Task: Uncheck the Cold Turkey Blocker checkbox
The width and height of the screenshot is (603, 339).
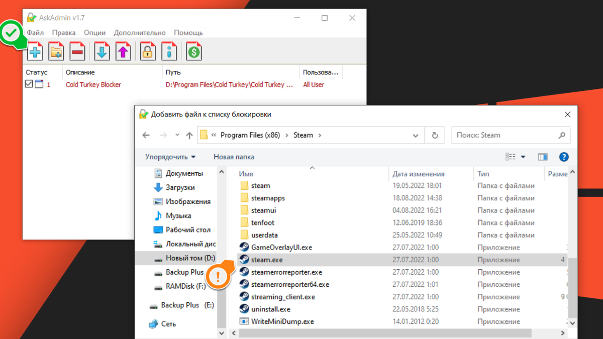Action: pyautogui.click(x=29, y=84)
